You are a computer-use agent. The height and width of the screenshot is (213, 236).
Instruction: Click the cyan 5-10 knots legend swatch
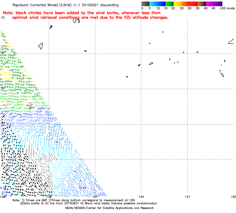click(x=153, y=4)
